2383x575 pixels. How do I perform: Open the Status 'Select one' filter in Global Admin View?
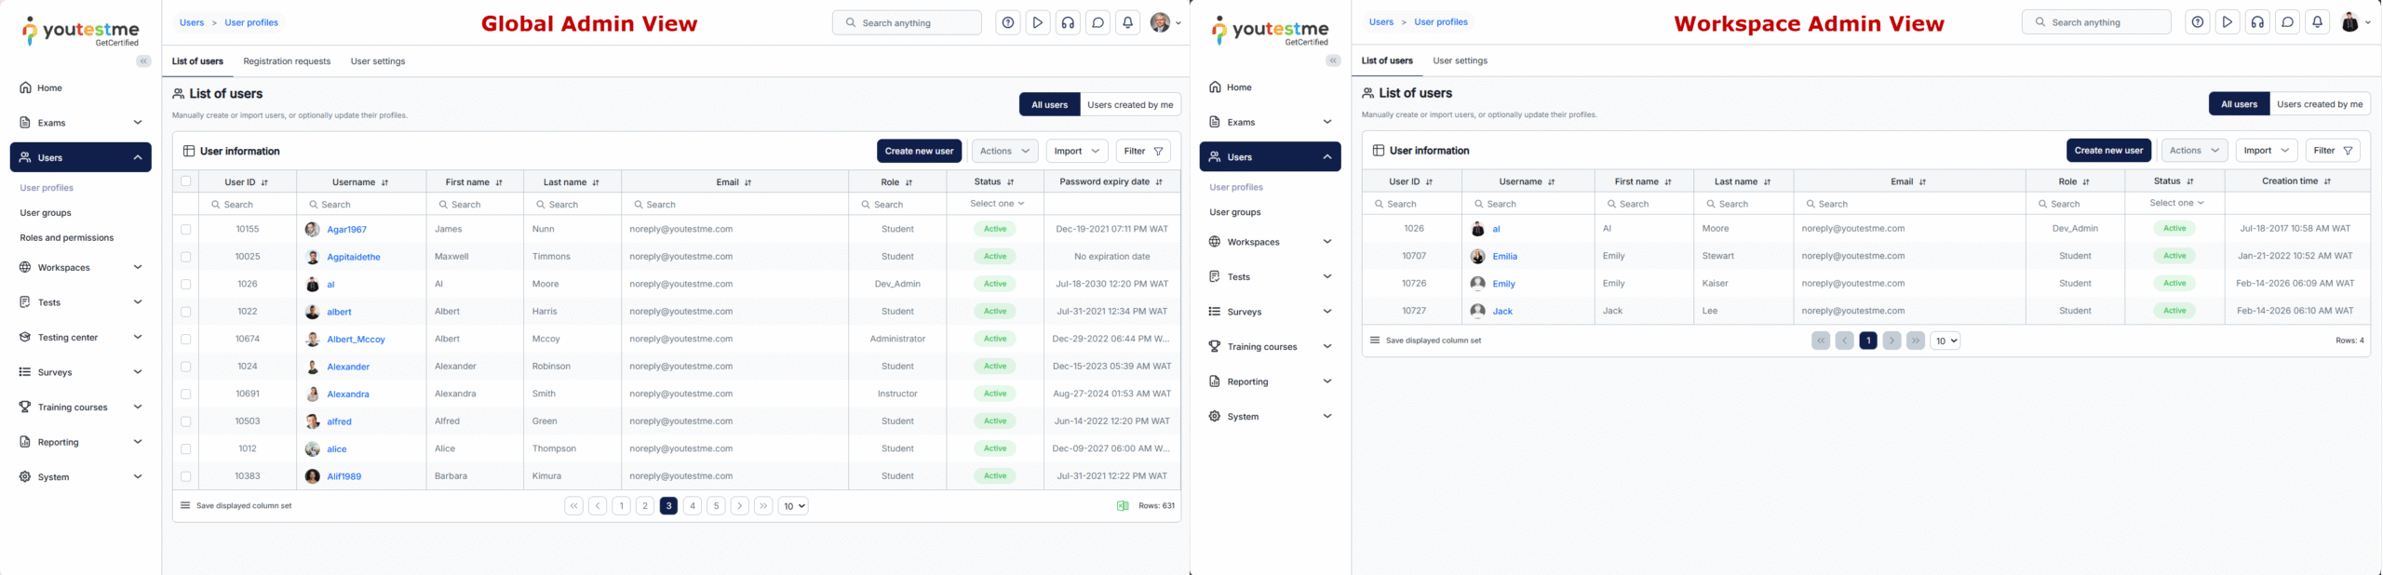point(996,204)
